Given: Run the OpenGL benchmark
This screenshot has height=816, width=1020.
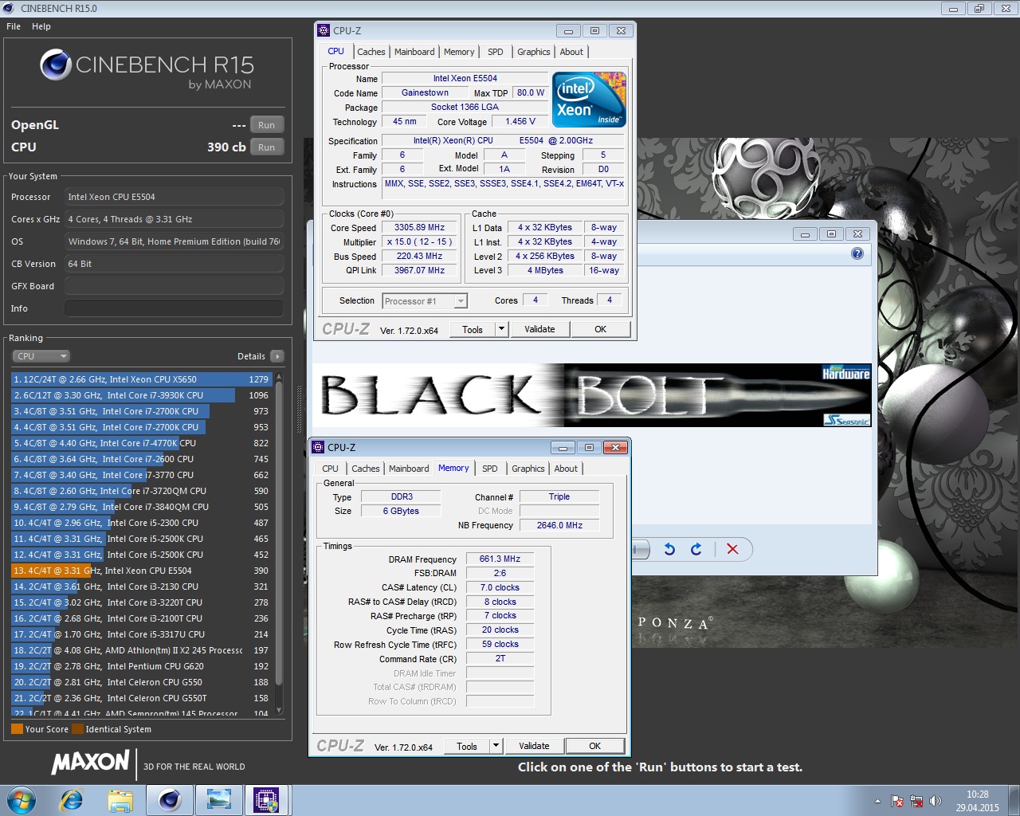Looking at the screenshot, I should pos(266,125).
